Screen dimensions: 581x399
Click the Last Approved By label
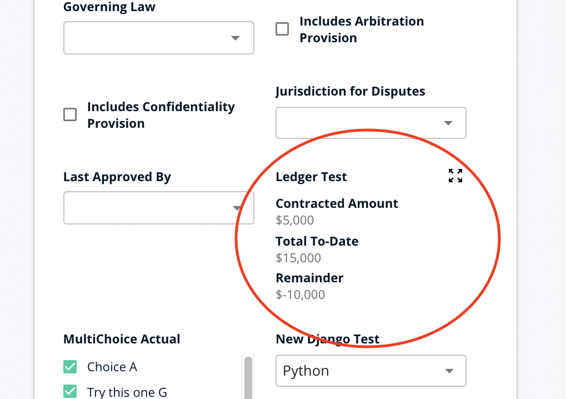coord(117,177)
